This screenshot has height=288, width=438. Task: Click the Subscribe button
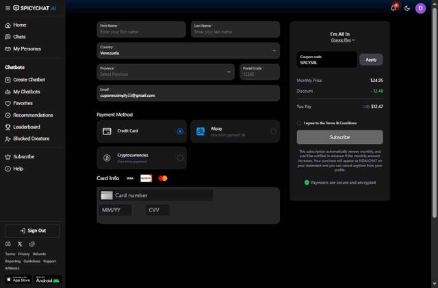click(x=339, y=137)
